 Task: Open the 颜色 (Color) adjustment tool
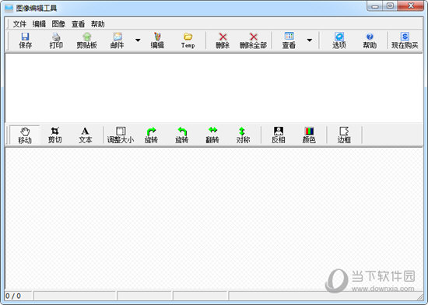click(309, 135)
